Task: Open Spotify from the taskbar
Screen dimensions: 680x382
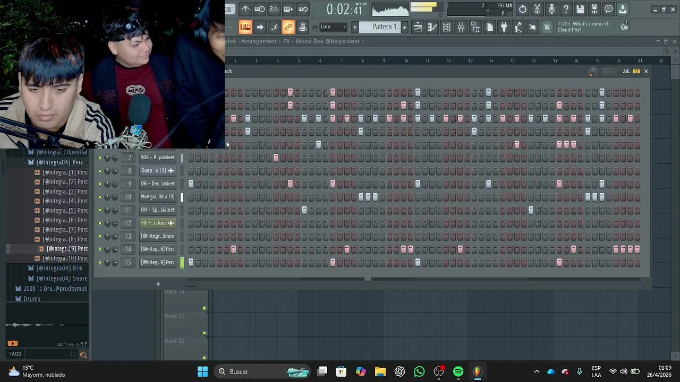Action: 458,371
